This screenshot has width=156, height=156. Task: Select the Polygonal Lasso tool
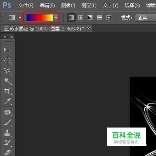(x=7, y=71)
